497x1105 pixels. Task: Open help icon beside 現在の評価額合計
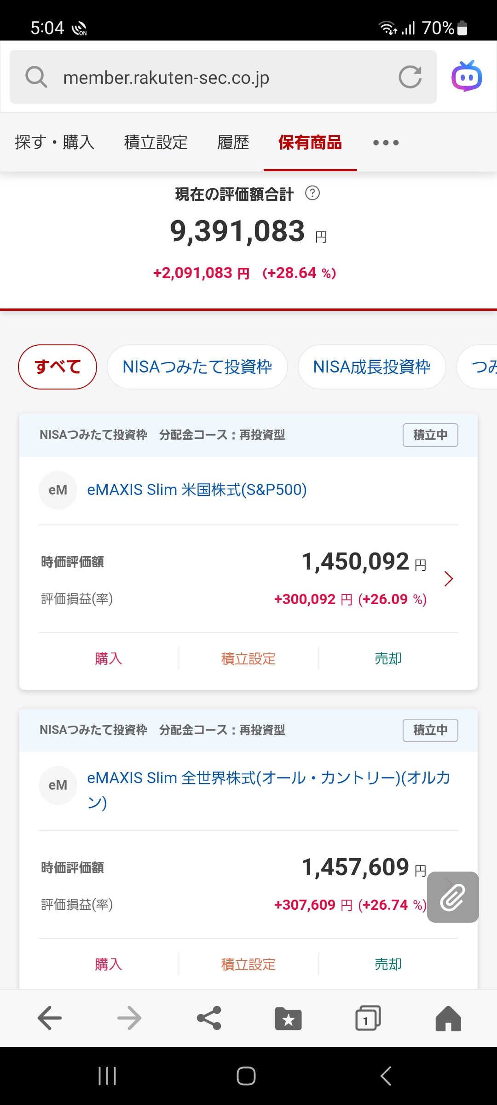tap(312, 193)
